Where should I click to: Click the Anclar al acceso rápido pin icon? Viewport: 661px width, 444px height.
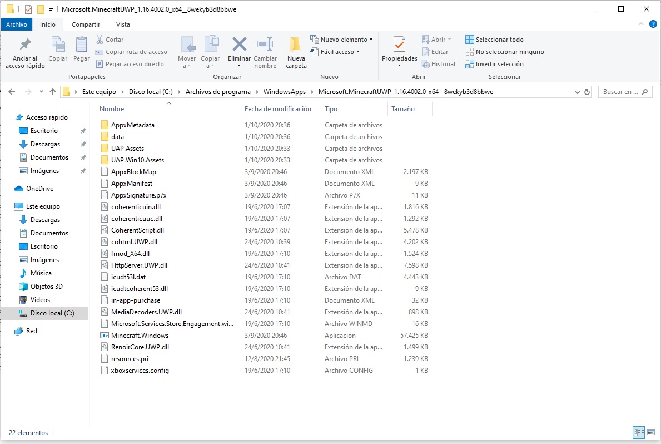coord(25,45)
